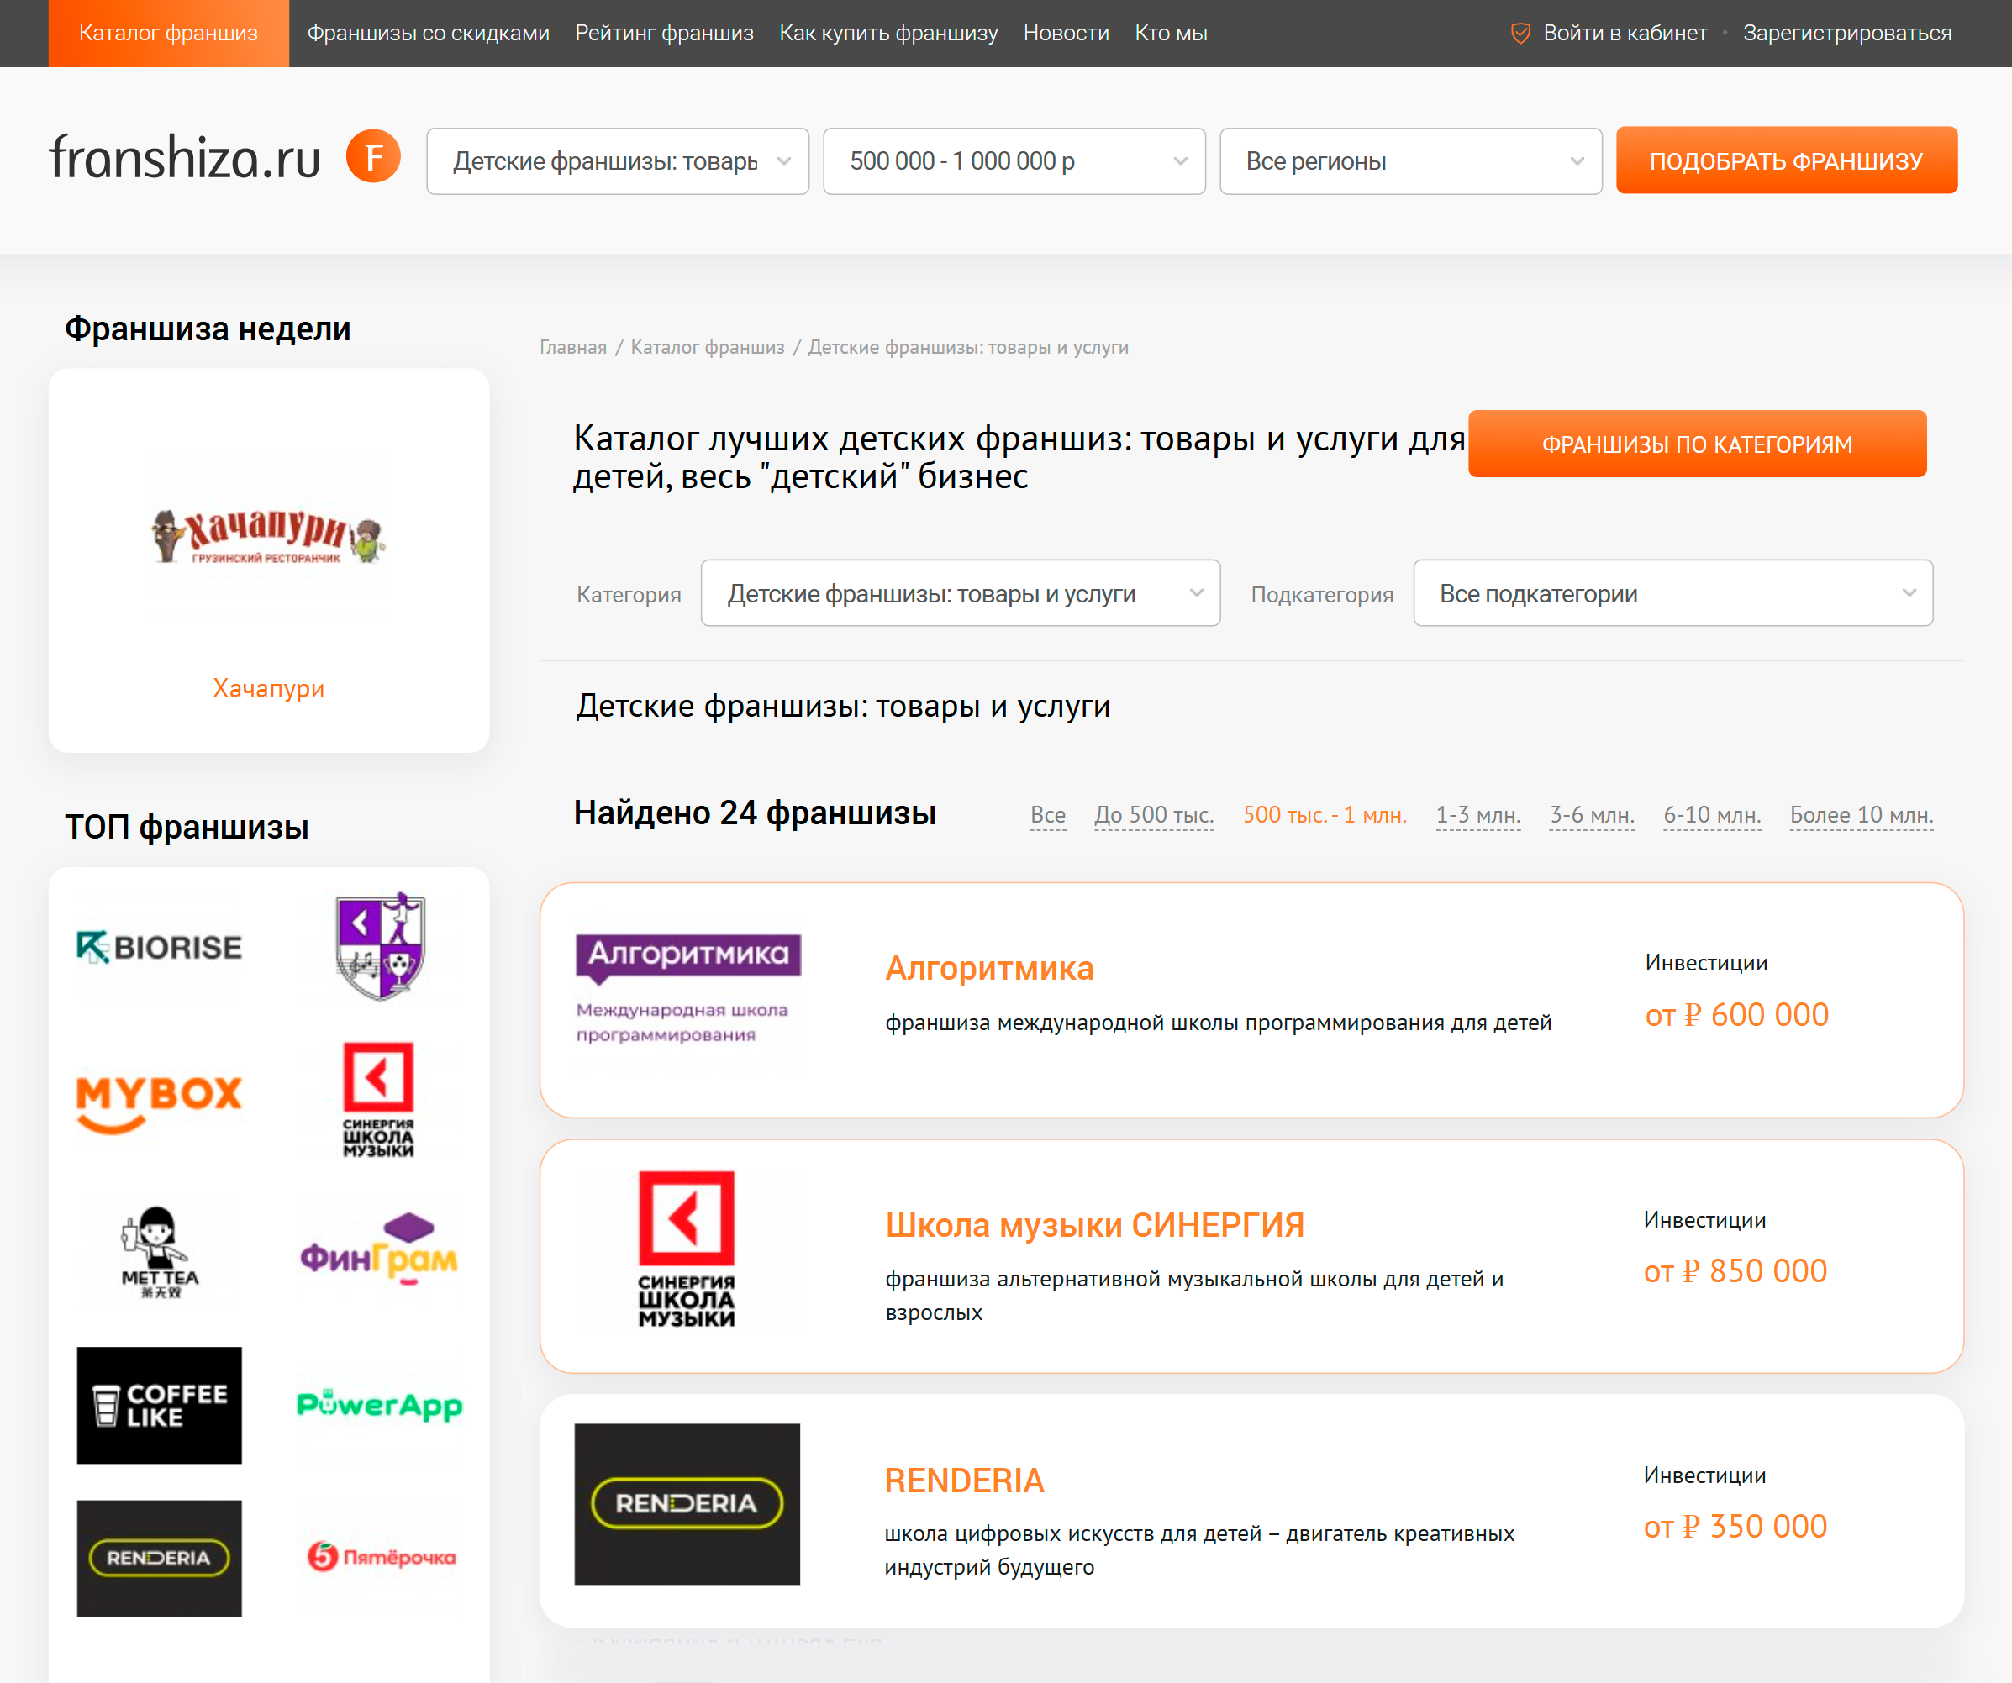2012x1683 pixels.
Task: Expand the 500 000 - 1 000 000 р dropdown
Action: point(1014,161)
